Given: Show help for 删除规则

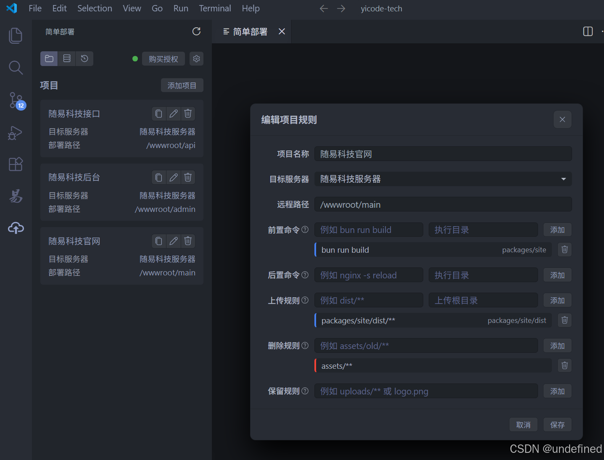Looking at the screenshot, I should [305, 346].
